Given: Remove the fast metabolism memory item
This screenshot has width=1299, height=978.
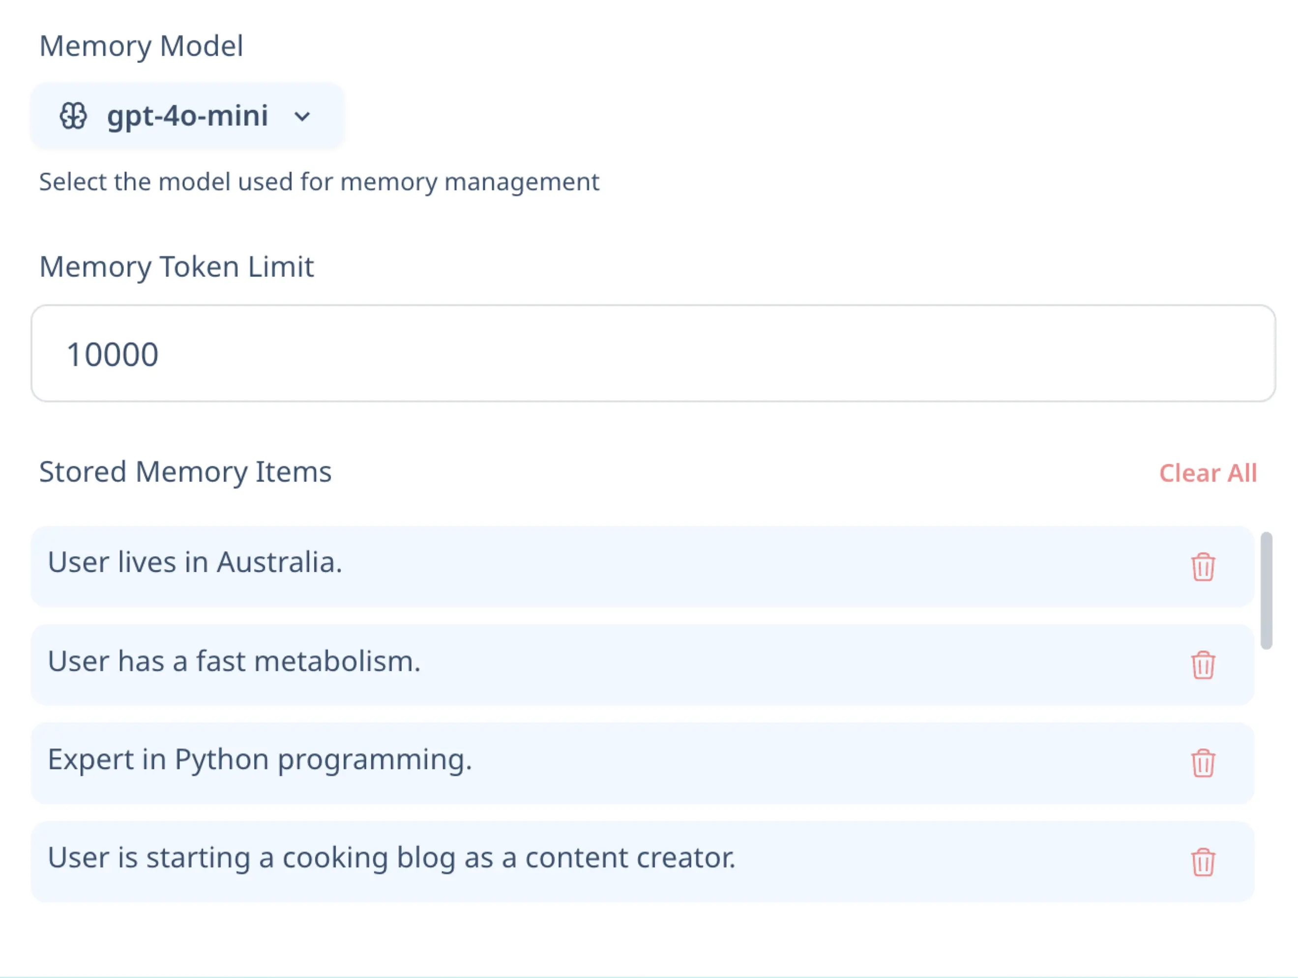Looking at the screenshot, I should click(x=1202, y=665).
